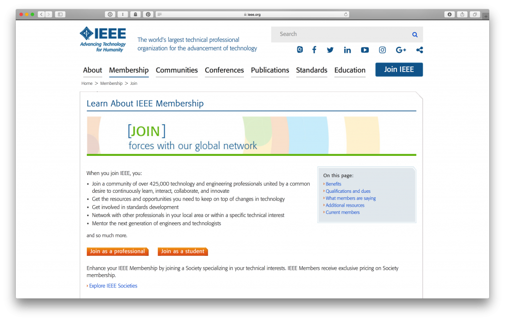Screen dimensions: 505x321
Task: Toggle the Safari sidebar button
Action: pos(60,14)
